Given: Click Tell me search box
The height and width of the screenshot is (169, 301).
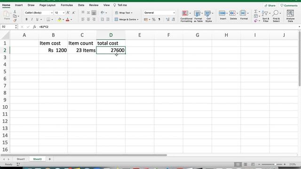Looking at the screenshot, I should 120,5.
